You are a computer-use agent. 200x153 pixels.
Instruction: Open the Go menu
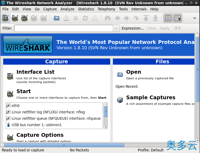(37, 9)
